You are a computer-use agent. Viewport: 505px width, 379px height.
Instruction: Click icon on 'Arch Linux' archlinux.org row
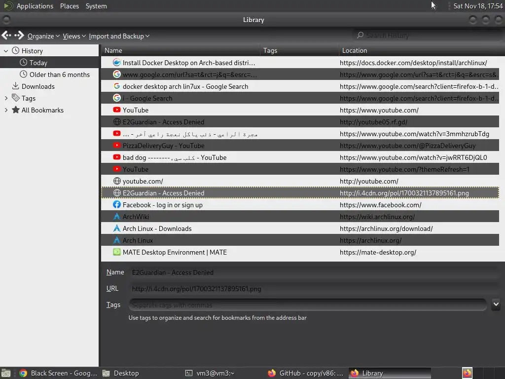[116, 240]
